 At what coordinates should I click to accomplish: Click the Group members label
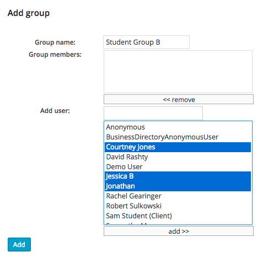pyautogui.click(x=55, y=55)
